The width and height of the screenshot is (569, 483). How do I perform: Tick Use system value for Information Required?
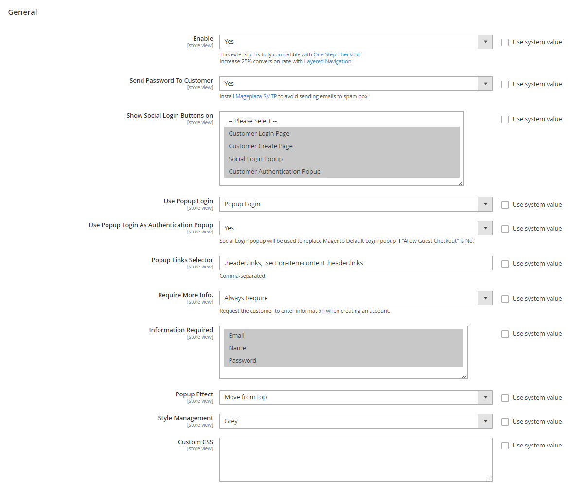(x=505, y=334)
